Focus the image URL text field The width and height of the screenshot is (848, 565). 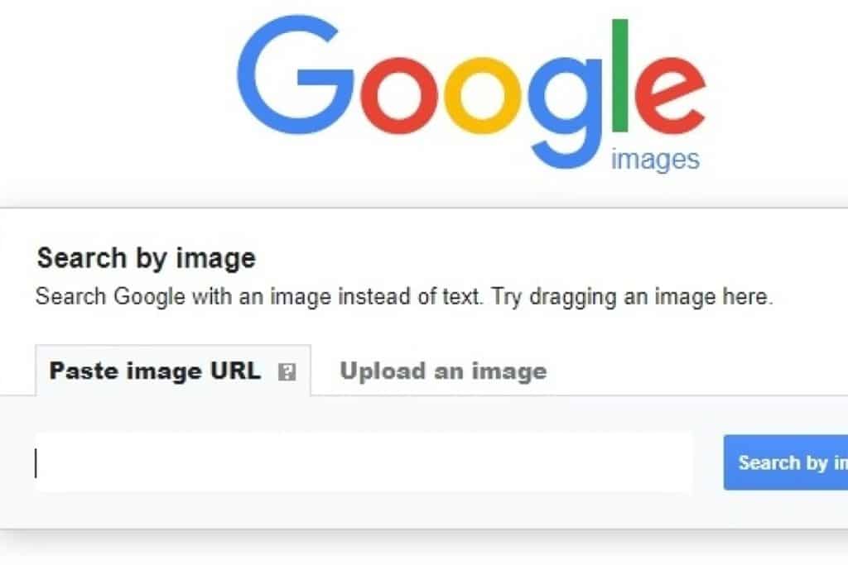(364, 462)
